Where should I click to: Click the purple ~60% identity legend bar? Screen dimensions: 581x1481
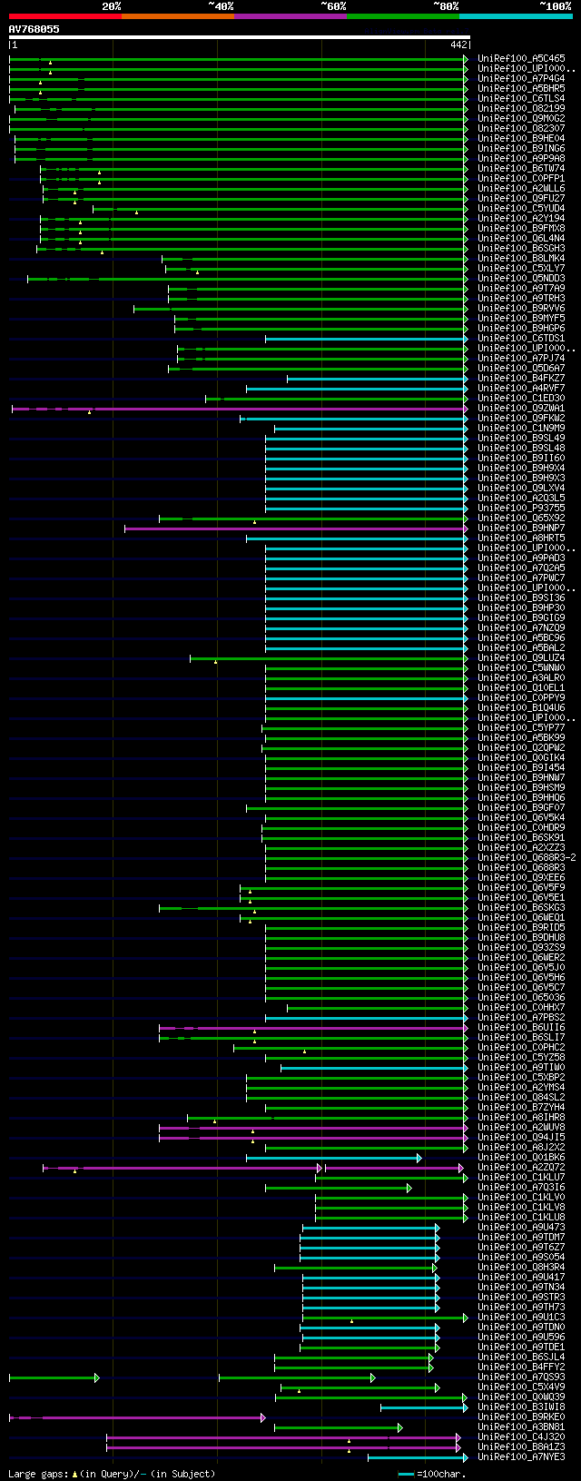tap(290, 16)
